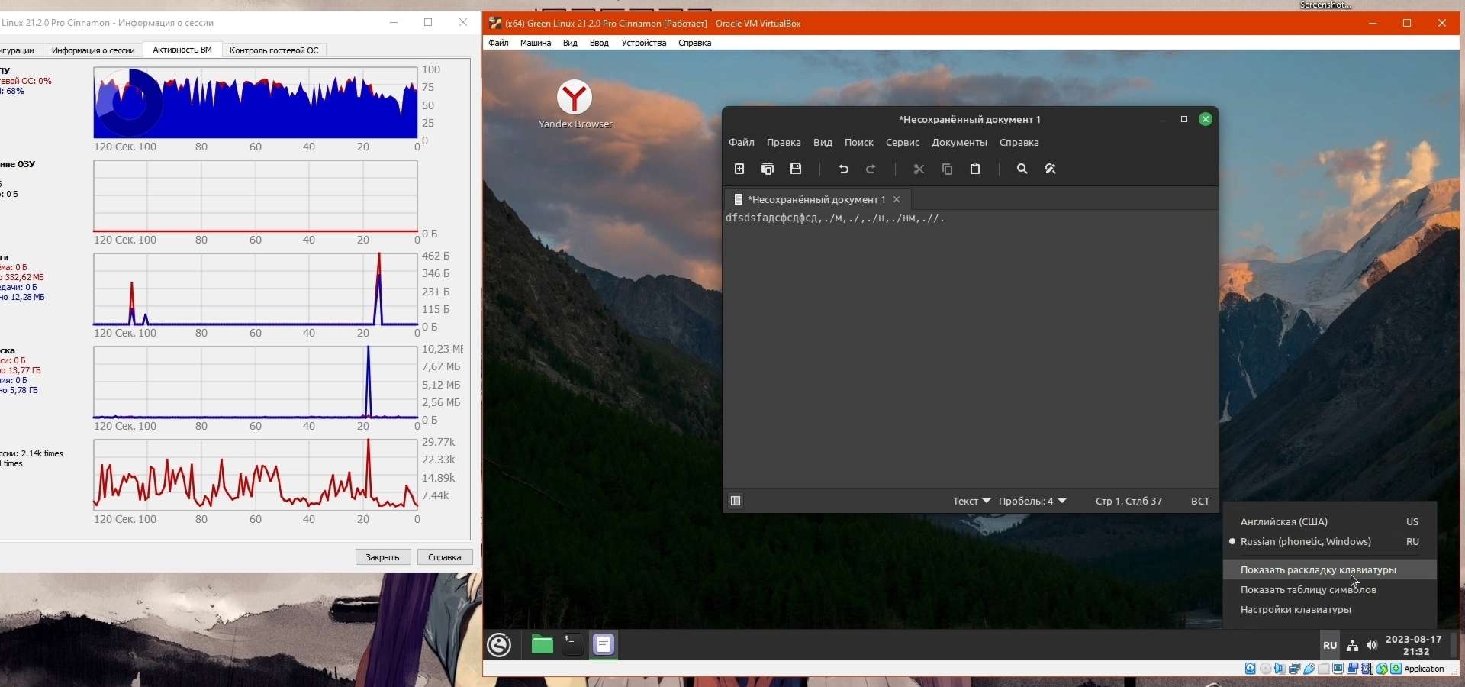The width and height of the screenshot is (1465, 687).
Task: Save the document with the floppy disk icon
Action: (797, 169)
